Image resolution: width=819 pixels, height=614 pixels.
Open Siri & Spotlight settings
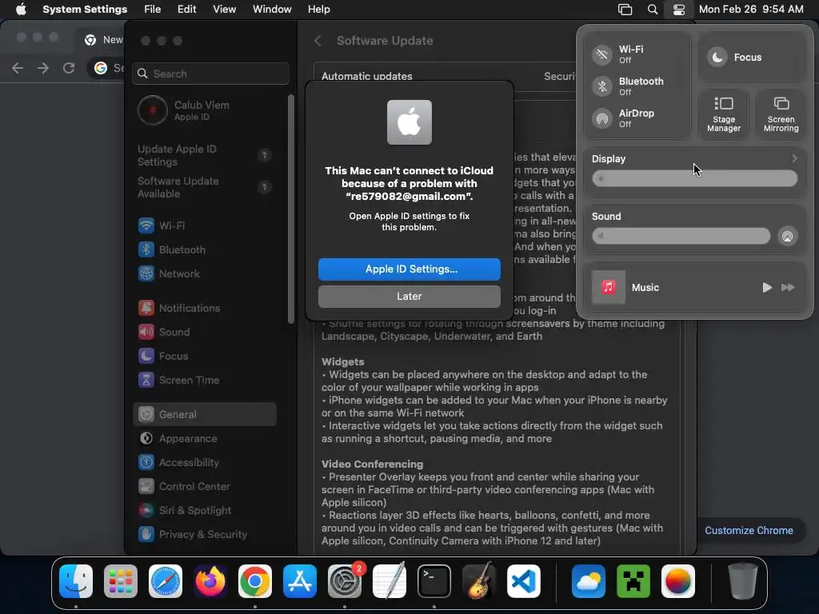coord(205,511)
